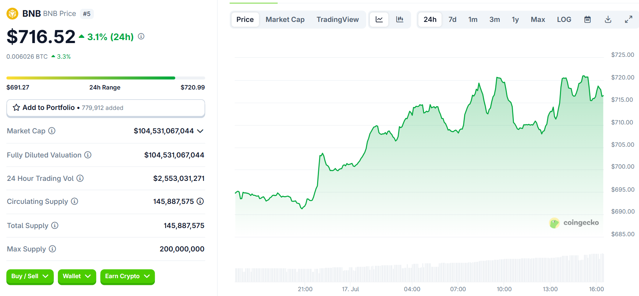Image resolution: width=639 pixels, height=296 pixels.
Task: Click the info icon beside the Circulating Supply label
Action: [74, 201]
